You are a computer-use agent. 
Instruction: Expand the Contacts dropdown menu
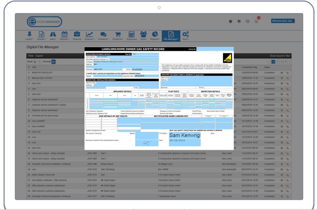(x=103, y=39)
